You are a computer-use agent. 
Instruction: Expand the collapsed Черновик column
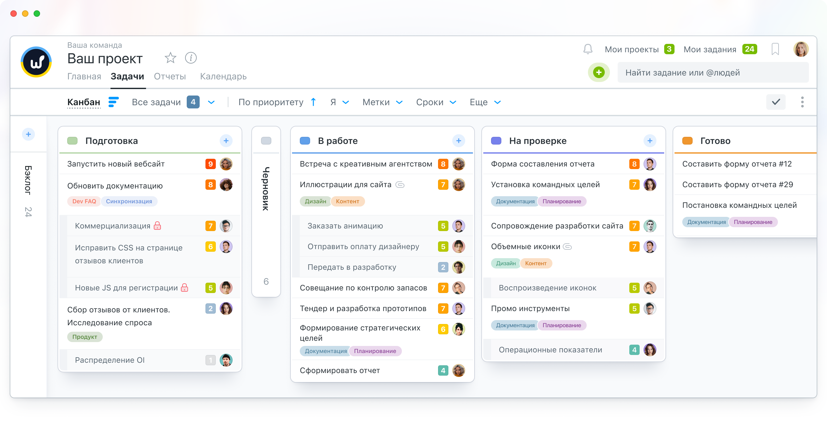(266, 189)
